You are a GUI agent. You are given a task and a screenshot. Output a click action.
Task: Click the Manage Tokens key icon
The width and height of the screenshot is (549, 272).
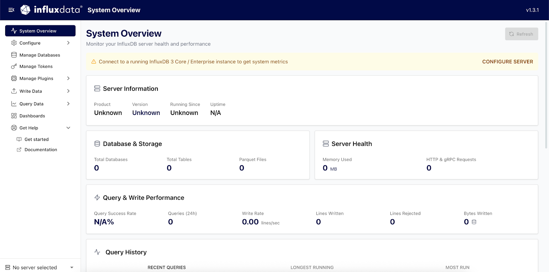[14, 66]
